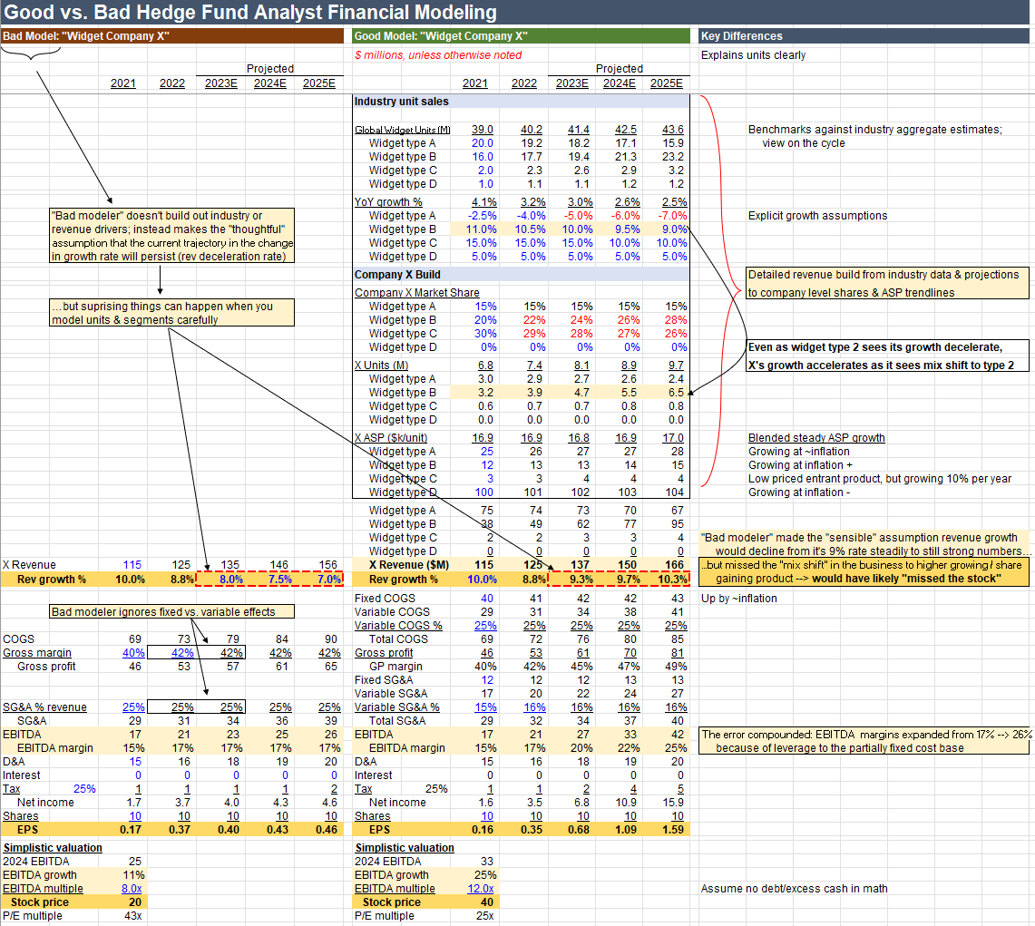The image size is (1035, 926).
Task: Select 'Benchmarks against industry aggregate estimates;' text
Action: click(874, 130)
